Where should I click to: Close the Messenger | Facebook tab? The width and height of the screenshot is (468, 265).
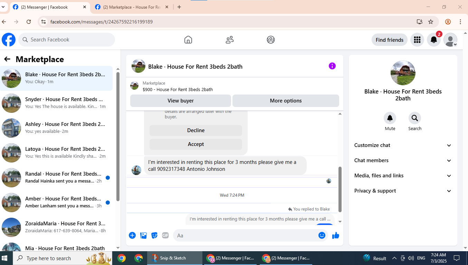tap(85, 7)
